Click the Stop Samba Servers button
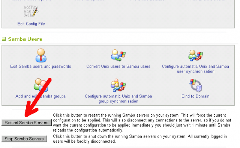This screenshot has height=148, width=240. pyautogui.click(x=24, y=139)
